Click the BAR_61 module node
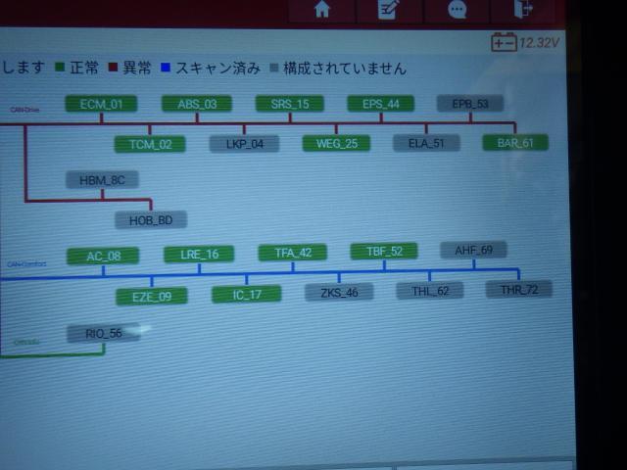 click(515, 143)
